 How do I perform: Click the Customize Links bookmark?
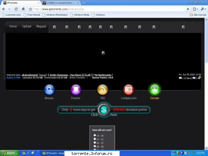pyautogui.click(x=11, y=15)
